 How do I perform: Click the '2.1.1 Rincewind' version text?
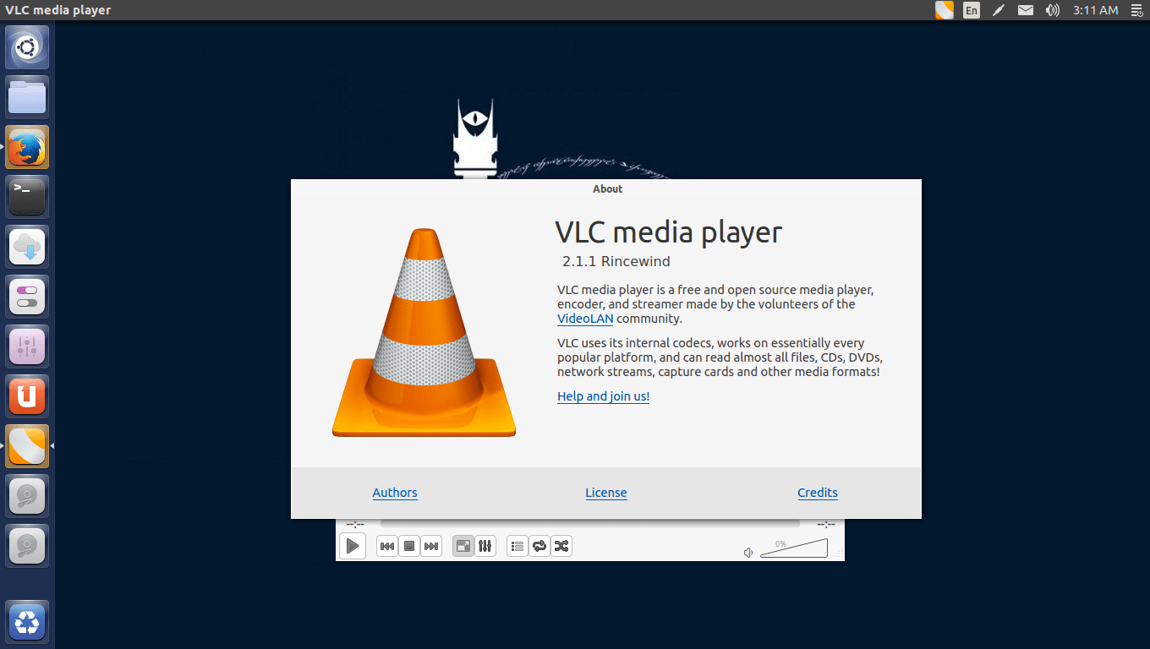coord(616,262)
